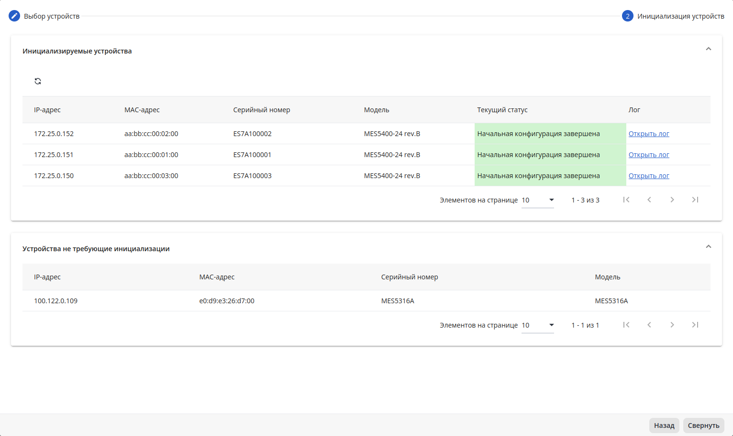Viewport: 733px width, 436px height.
Task: Collapse the Инициализируемые устройства panel
Action: 709,49
